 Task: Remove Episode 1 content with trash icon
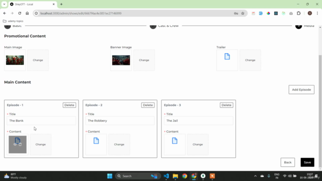[20, 144]
